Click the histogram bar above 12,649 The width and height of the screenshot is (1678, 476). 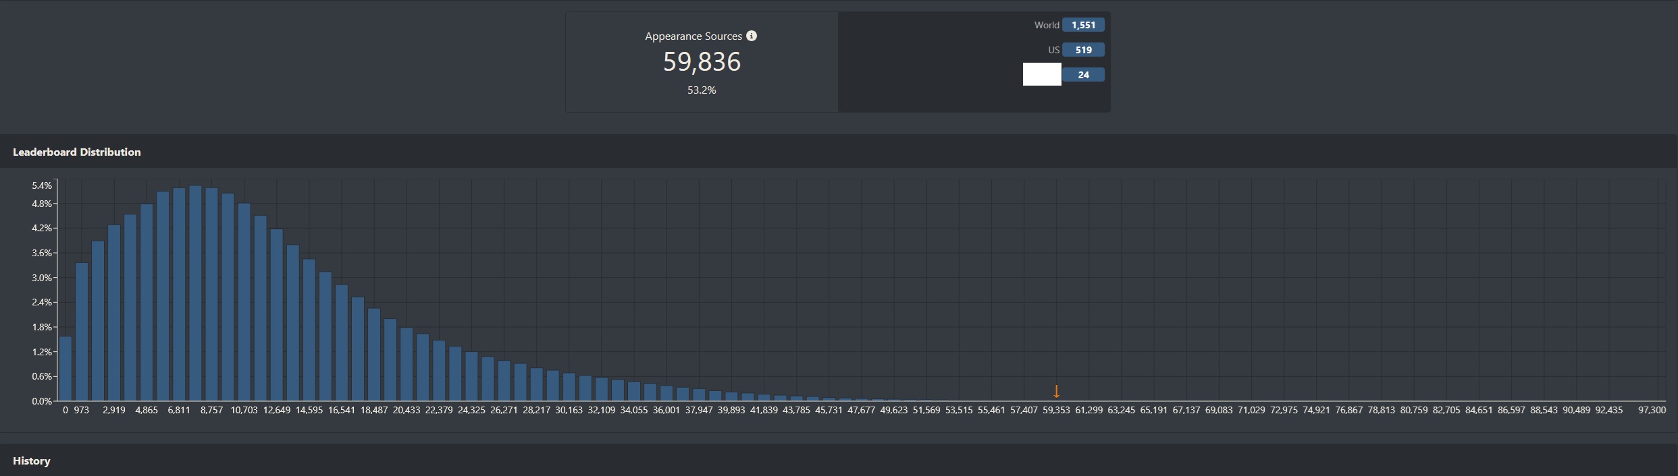(x=276, y=315)
